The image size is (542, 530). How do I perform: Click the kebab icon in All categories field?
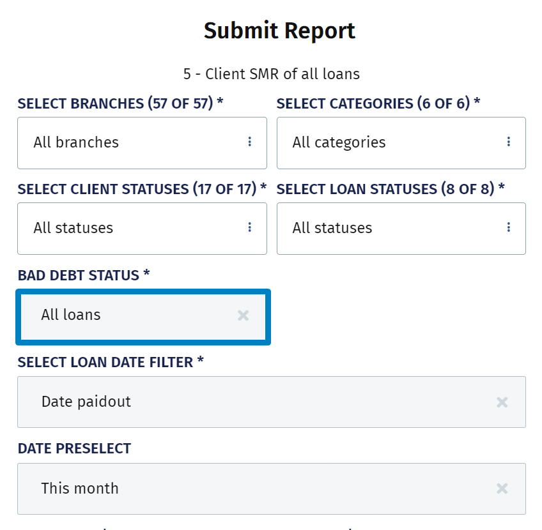[509, 142]
